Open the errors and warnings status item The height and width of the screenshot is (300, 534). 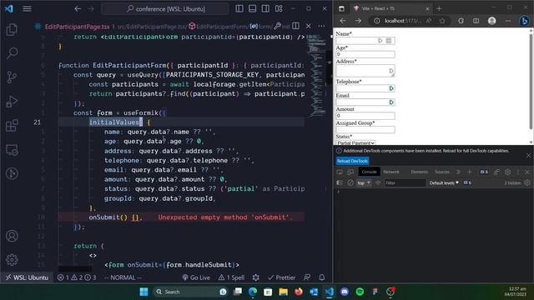point(77,277)
